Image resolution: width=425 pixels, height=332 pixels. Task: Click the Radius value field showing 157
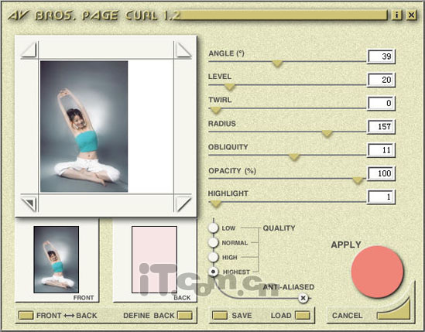pos(381,127)
